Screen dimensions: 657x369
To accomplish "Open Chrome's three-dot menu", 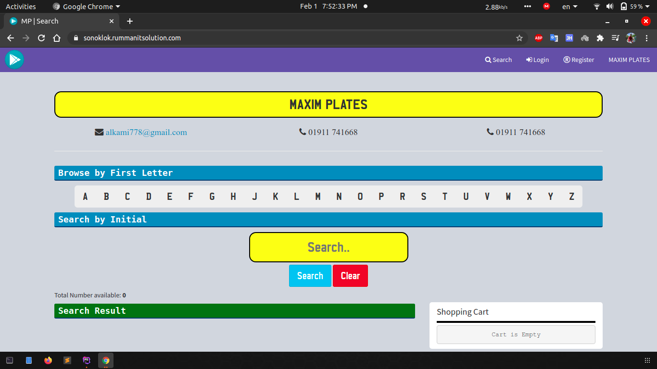I will tap(646, 38).
